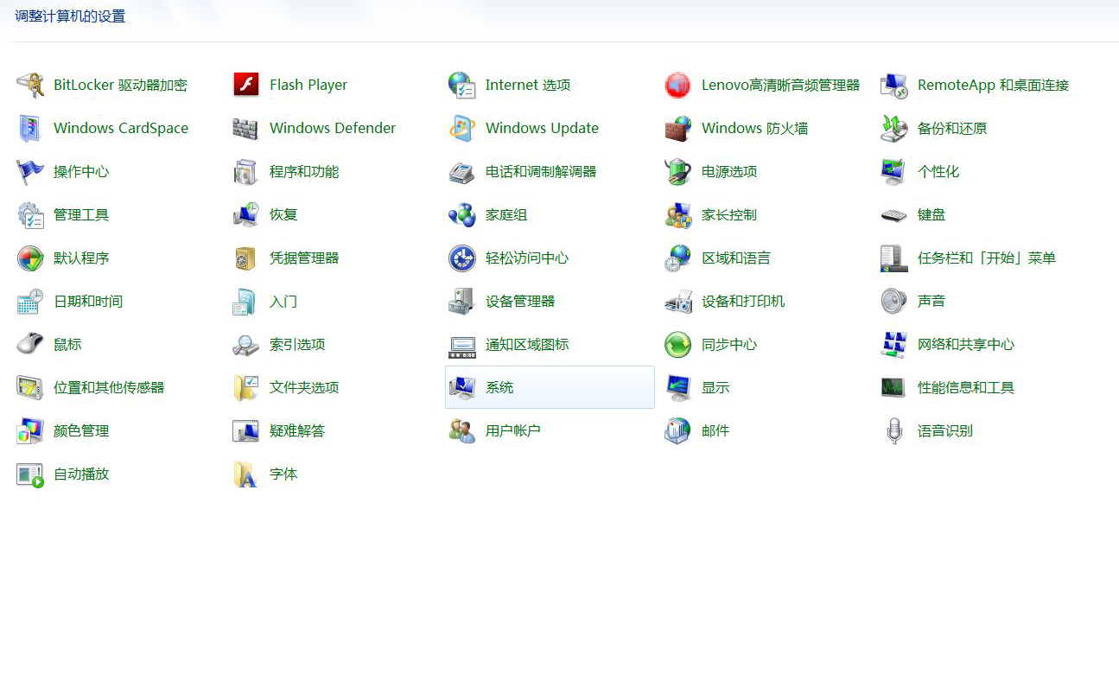Open the 邮件 icon
This screenshot has width=1119, height=694.
coord(678,430)
